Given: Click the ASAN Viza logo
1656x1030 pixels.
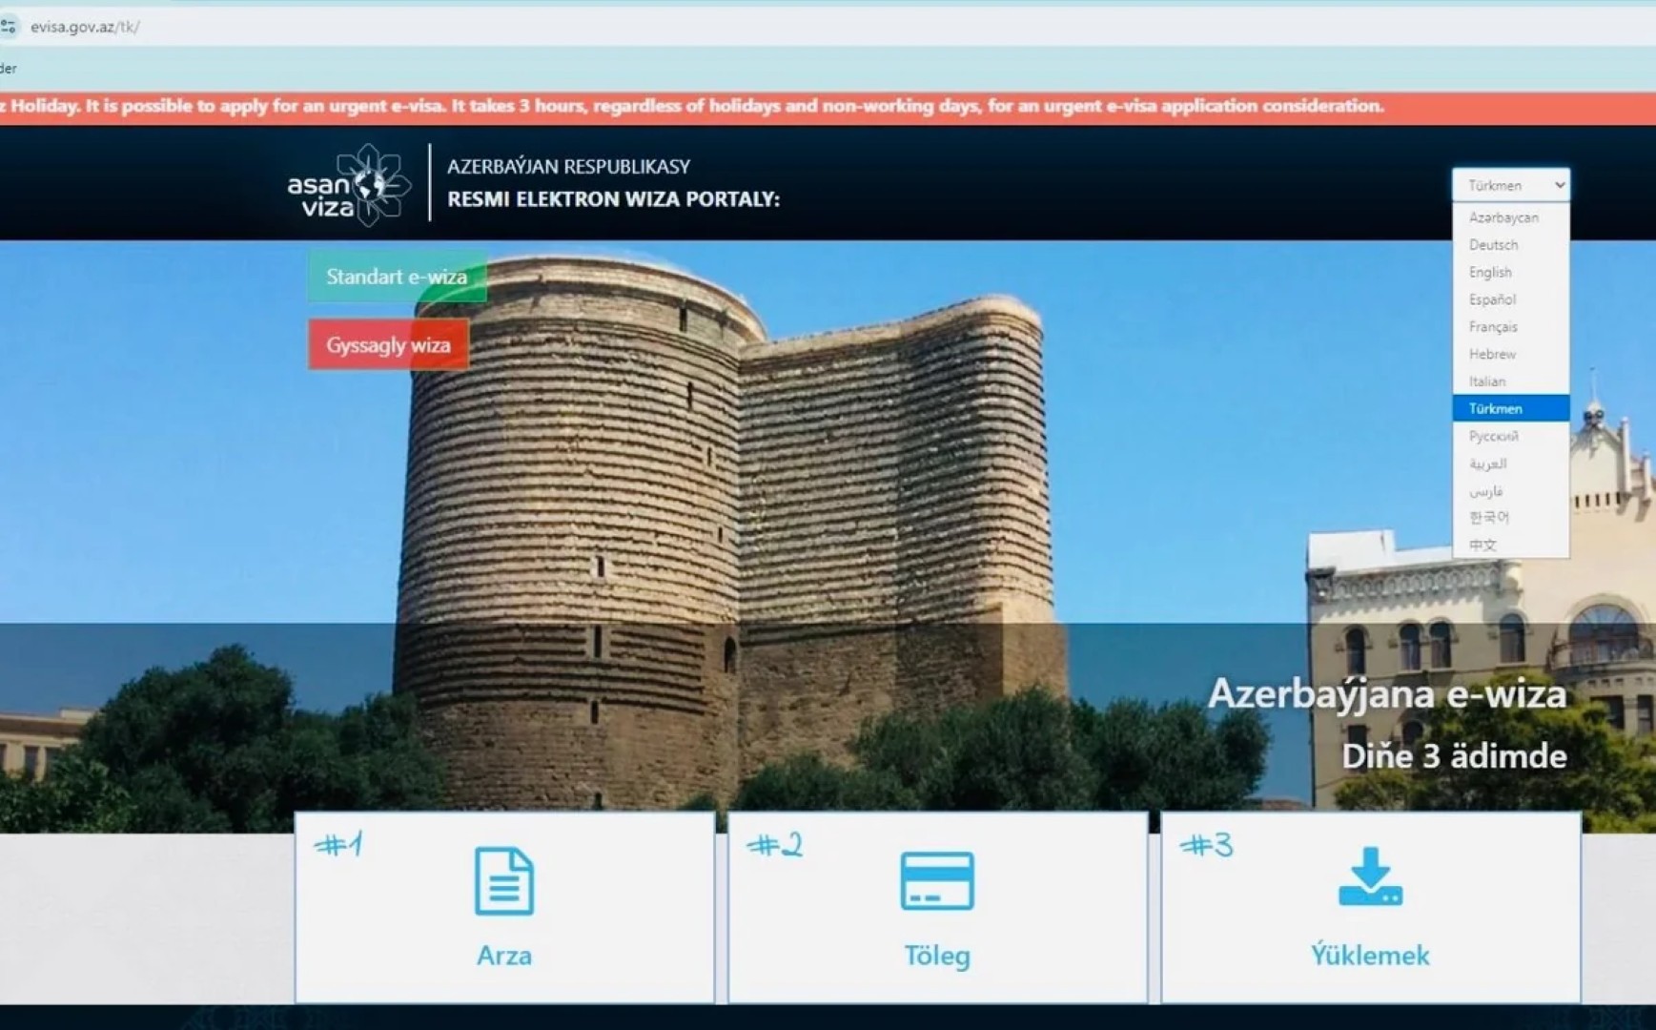Looking at the screenshot, I should click(349, 185).
